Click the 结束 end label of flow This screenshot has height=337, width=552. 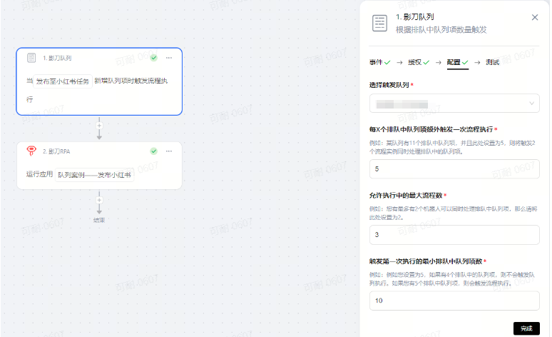click(99, 220)
